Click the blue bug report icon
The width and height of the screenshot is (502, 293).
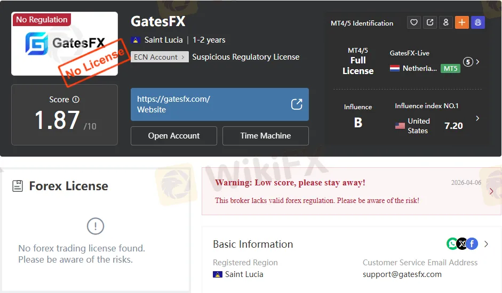[478, 22]
